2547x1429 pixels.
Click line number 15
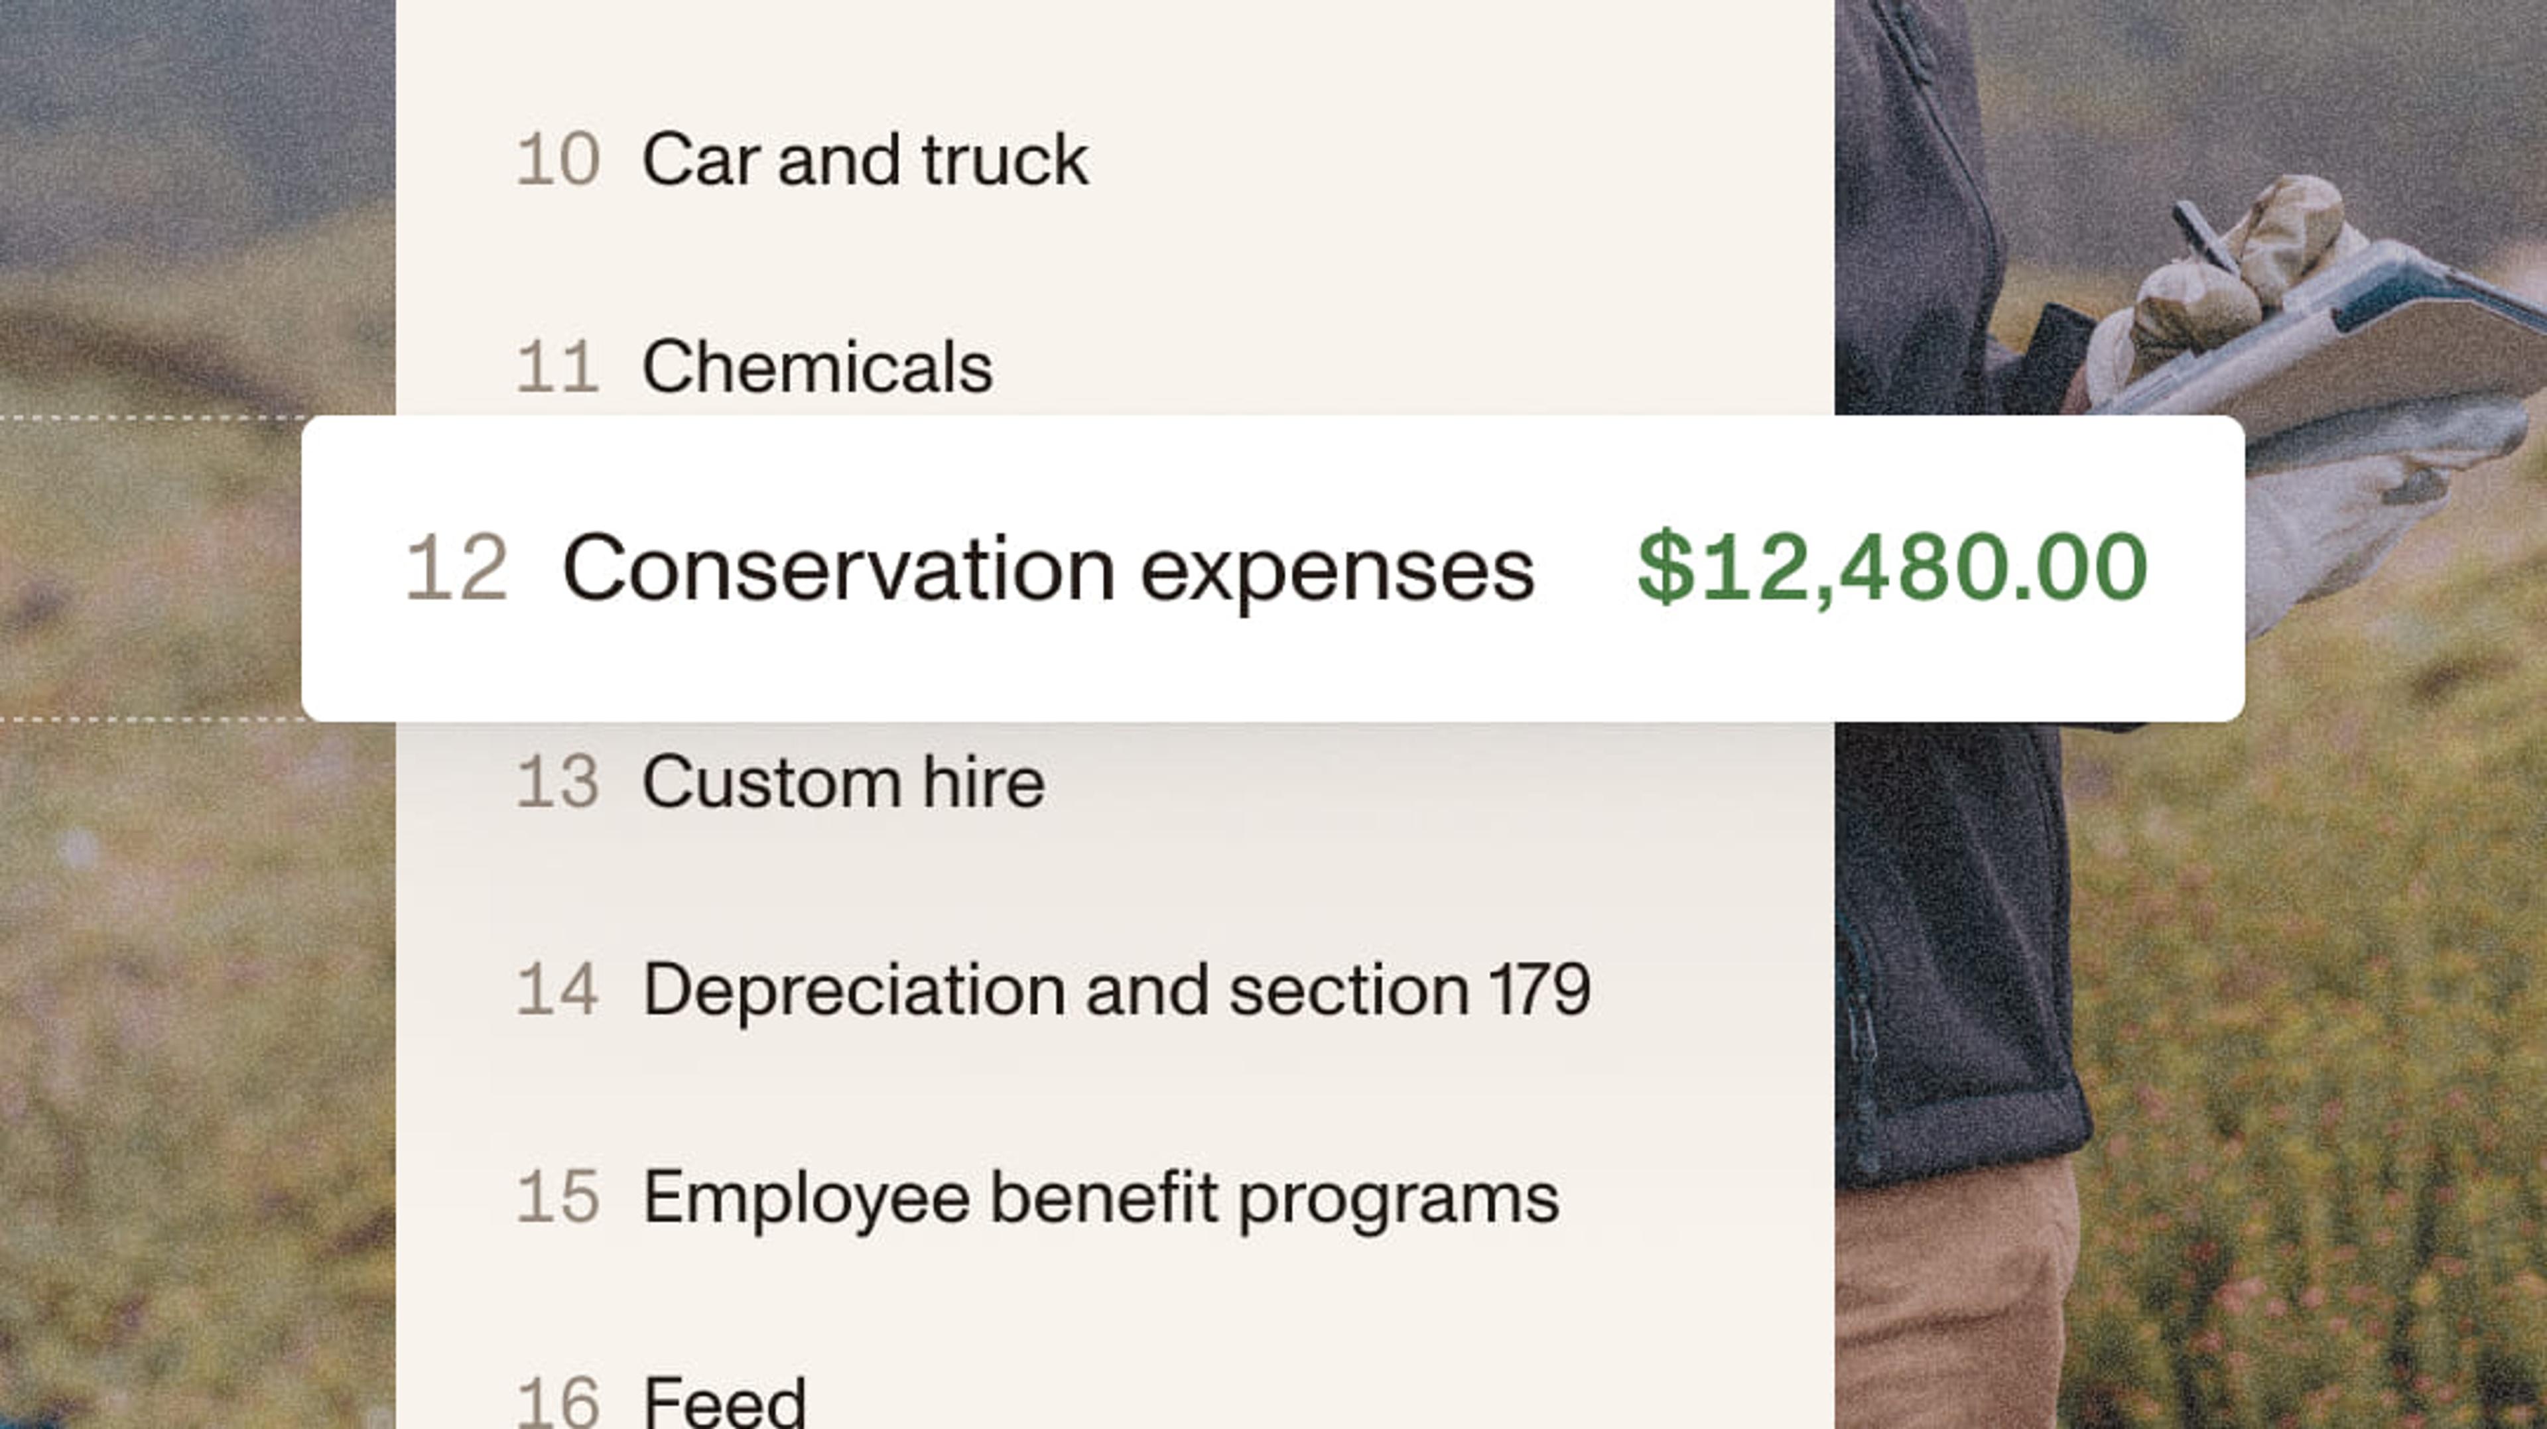558,1198
